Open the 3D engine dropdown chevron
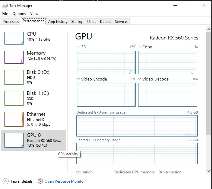 78,47
